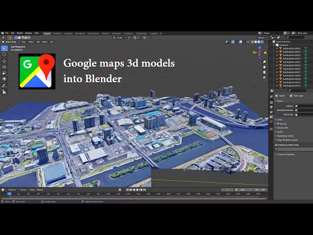Toggle proportional editing icon
The height and width of the screenshot is (235, 313).
coord(145,38)
